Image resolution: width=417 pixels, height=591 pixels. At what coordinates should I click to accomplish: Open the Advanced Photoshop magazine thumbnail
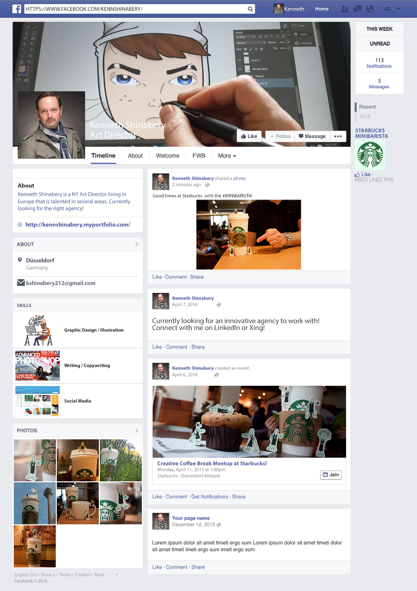pos(38,365)
